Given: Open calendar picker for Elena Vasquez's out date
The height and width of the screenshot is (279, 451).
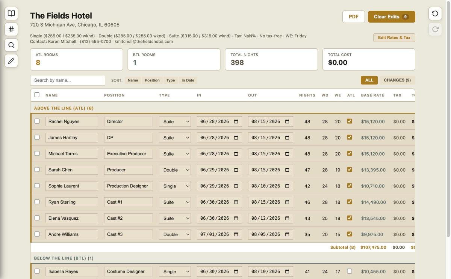Looking at the screenshot, I should click(287, 218).
